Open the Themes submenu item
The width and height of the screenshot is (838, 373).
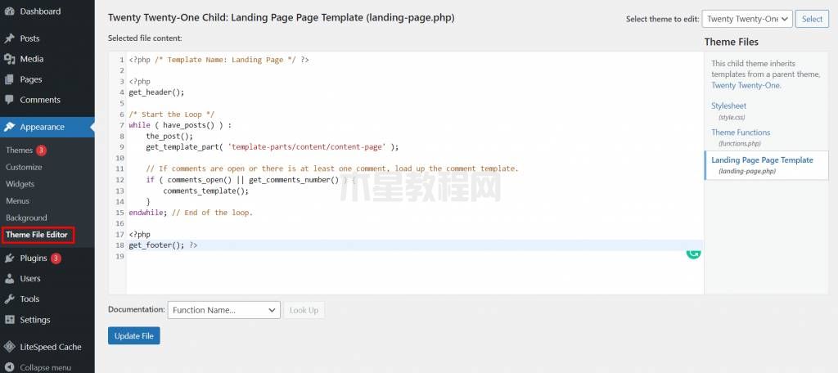click(20, 151)
